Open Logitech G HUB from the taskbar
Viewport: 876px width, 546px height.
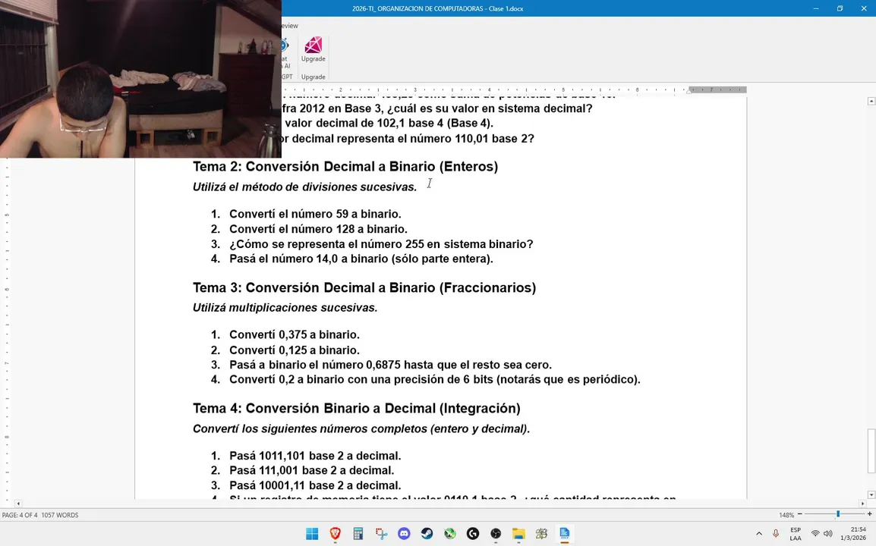473,534
